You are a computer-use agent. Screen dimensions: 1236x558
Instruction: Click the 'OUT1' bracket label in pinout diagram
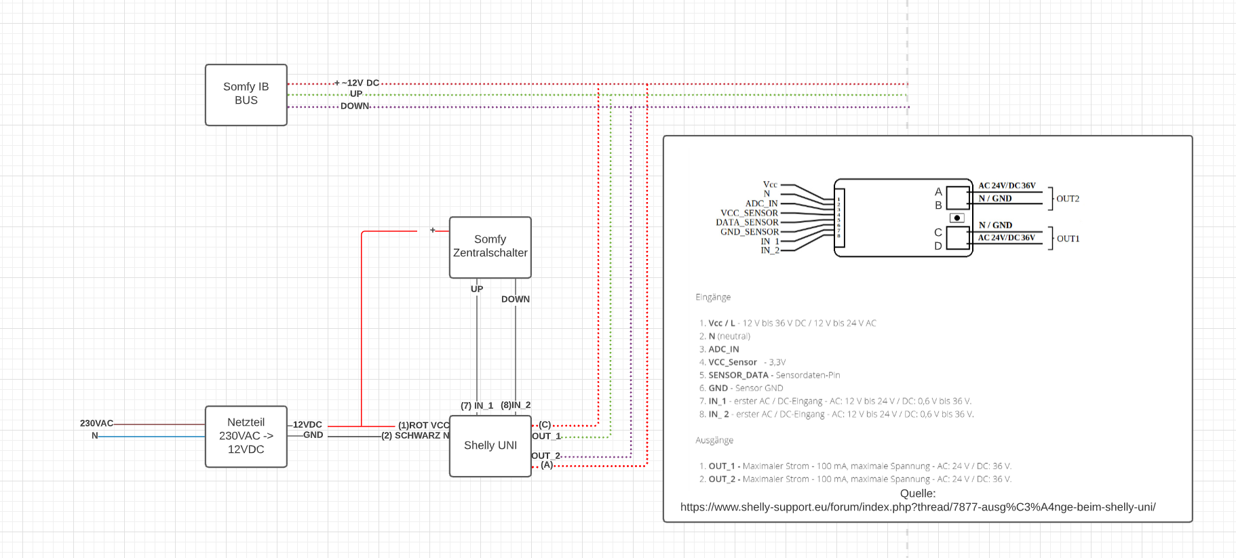tap(1068, 239)
